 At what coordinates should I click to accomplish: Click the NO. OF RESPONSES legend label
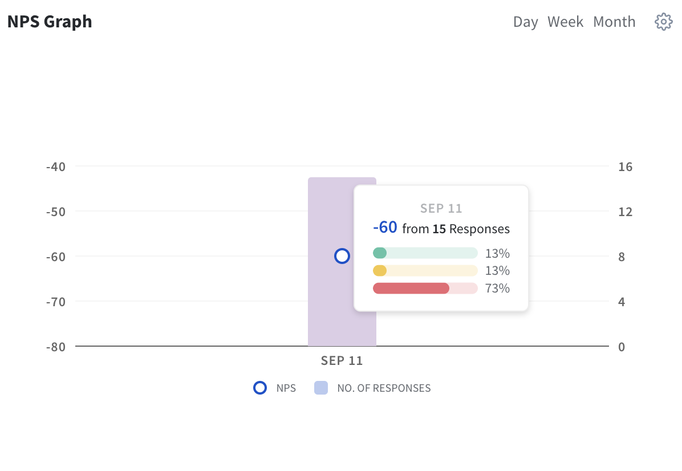click(x=384, y=388)
